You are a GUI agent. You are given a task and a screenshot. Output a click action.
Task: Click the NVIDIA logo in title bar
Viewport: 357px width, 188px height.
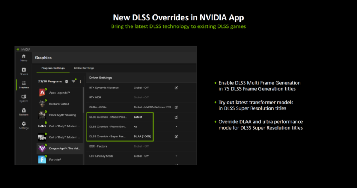point(18,49)
